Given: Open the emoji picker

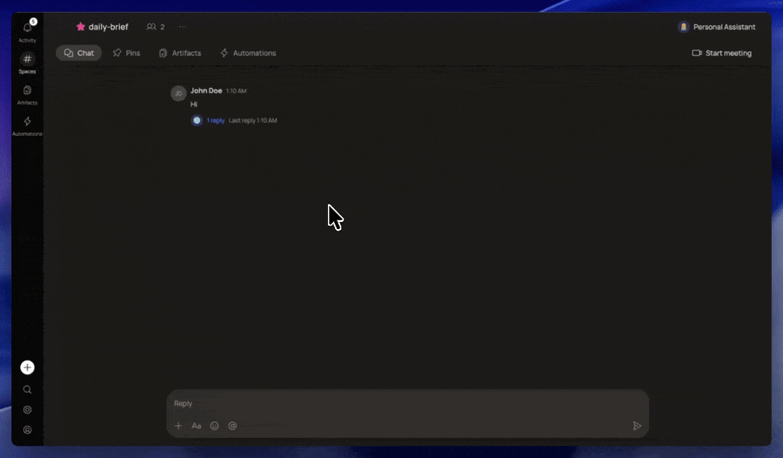Looking at the screenshot, I should 214,426.
